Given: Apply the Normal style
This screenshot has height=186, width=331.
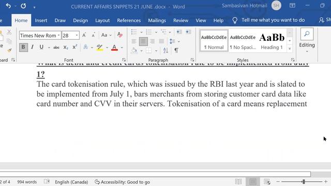Looking at the screenshot, I should (x=214, y=41).
